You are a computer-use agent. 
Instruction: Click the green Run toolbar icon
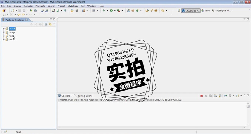tap(111, 11)
